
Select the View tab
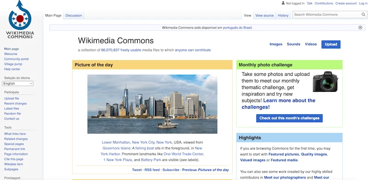coord(247,16)
